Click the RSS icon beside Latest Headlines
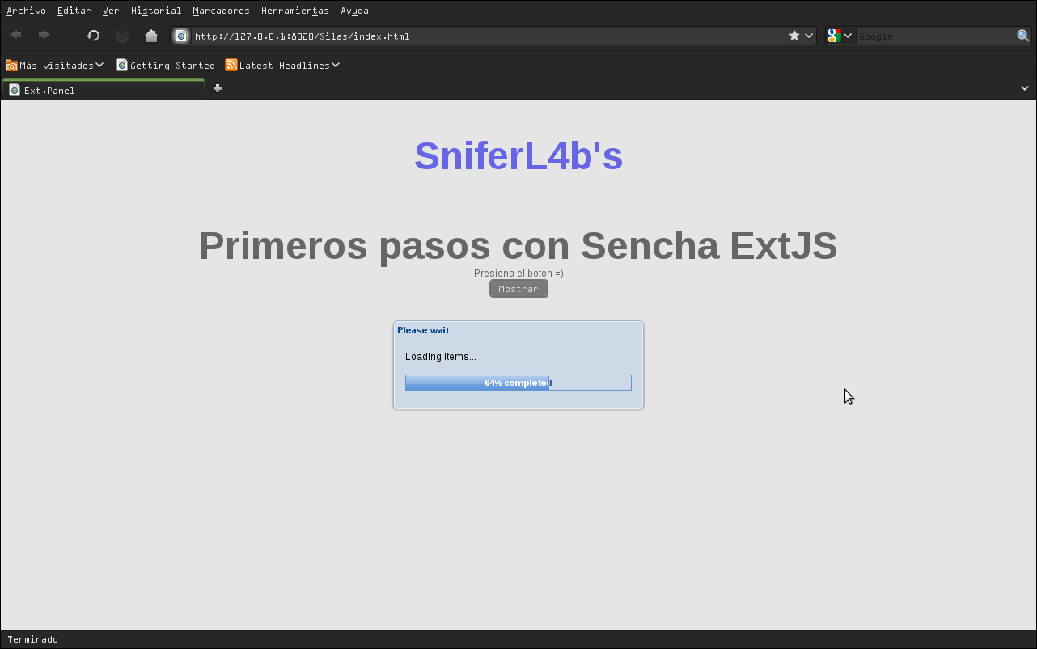 click(231, 64)
